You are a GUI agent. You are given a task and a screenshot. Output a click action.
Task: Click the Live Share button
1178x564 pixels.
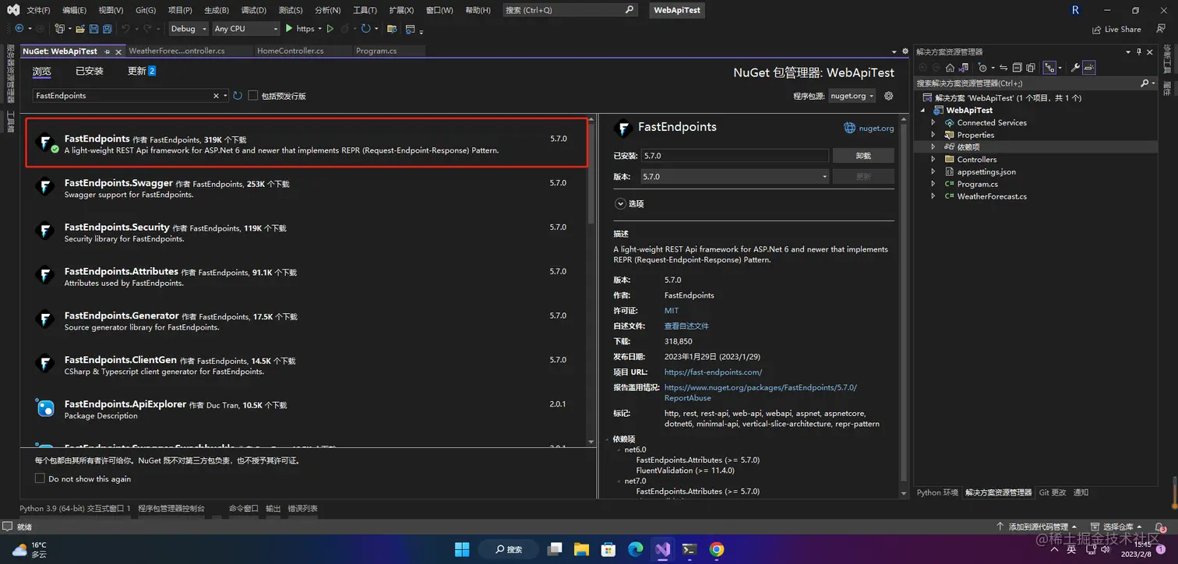(x=1116, y=30)
